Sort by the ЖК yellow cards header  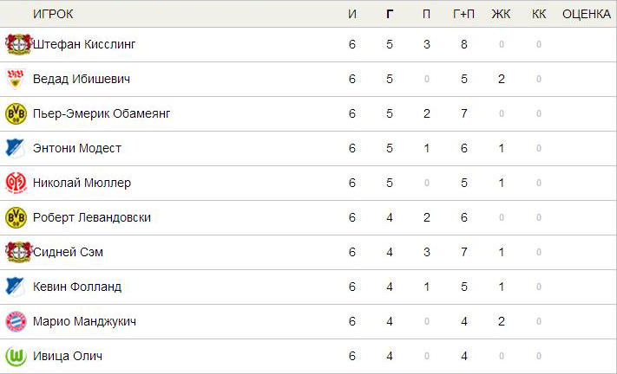(x=501, y=14)
